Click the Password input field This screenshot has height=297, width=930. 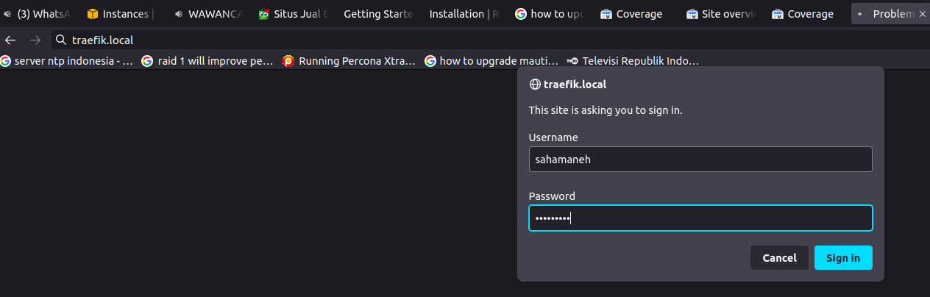pos(700,218)
